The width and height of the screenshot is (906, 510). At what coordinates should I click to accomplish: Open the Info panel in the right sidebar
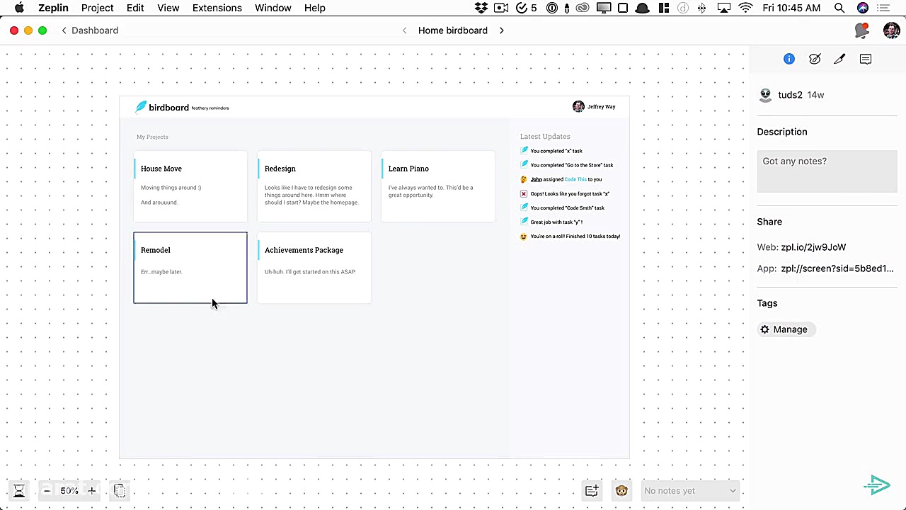tap(789, 59)
